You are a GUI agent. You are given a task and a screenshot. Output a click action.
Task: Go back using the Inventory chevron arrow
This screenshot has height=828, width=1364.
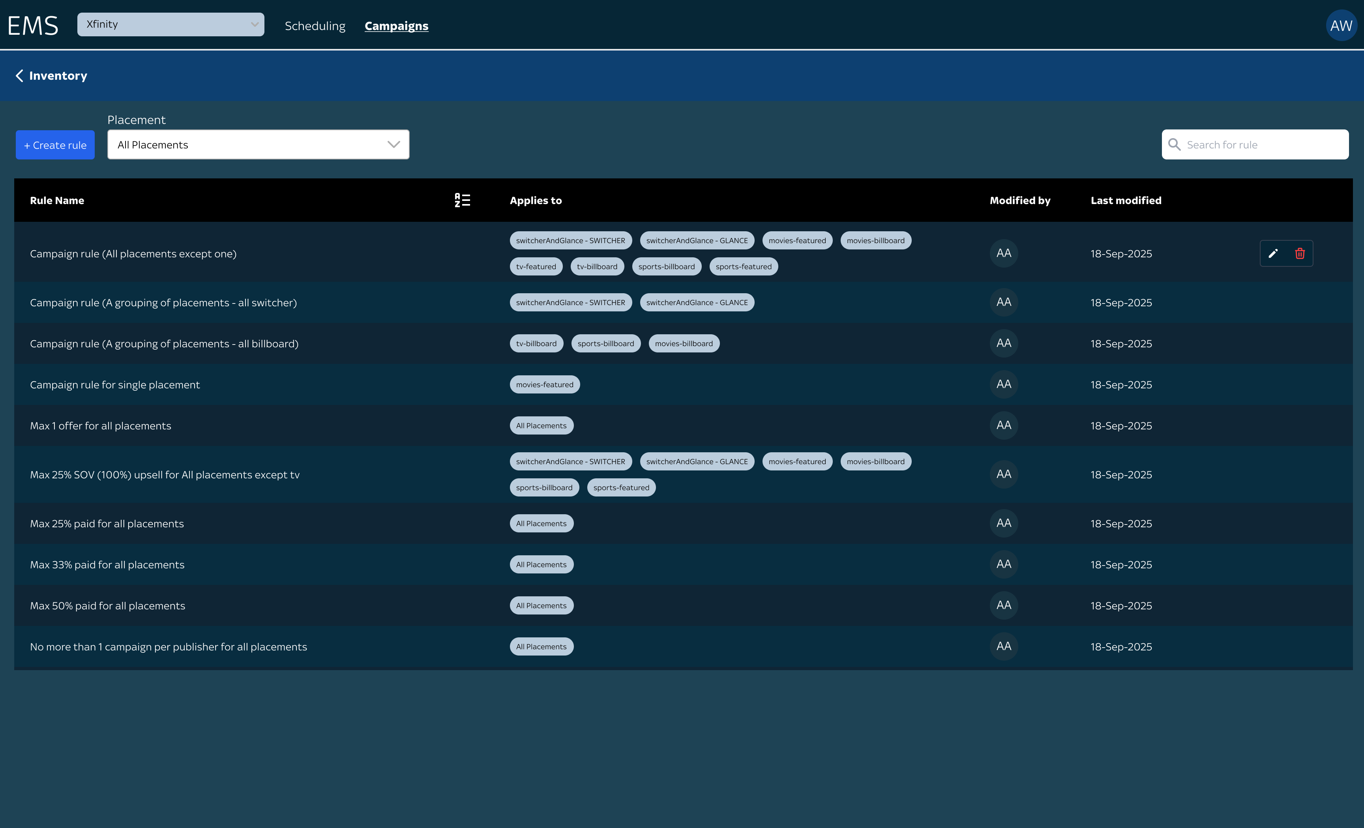(x=19, y=76)
